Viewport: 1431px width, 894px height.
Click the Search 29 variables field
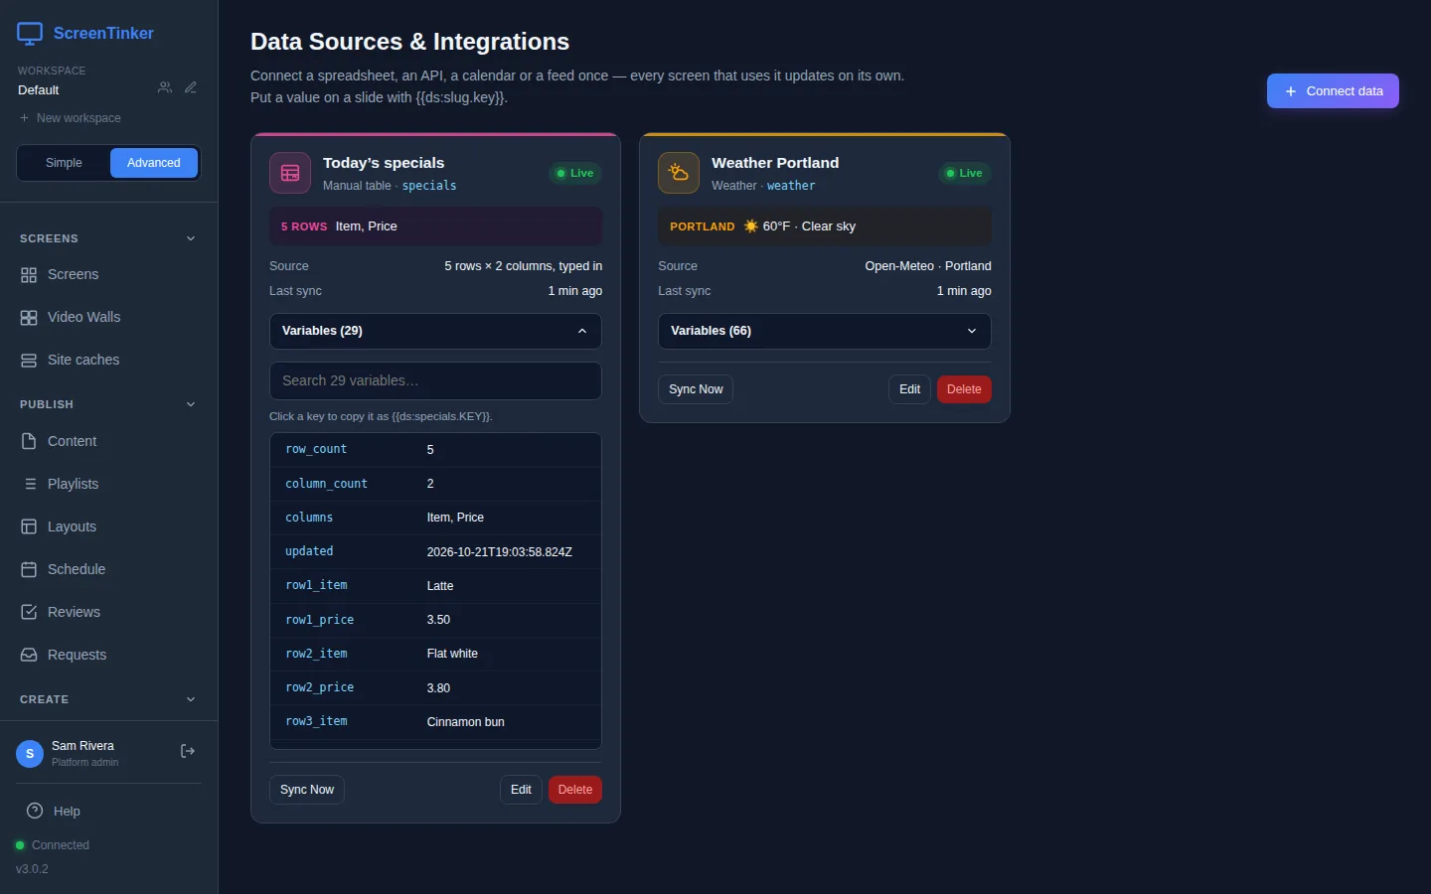435,380
